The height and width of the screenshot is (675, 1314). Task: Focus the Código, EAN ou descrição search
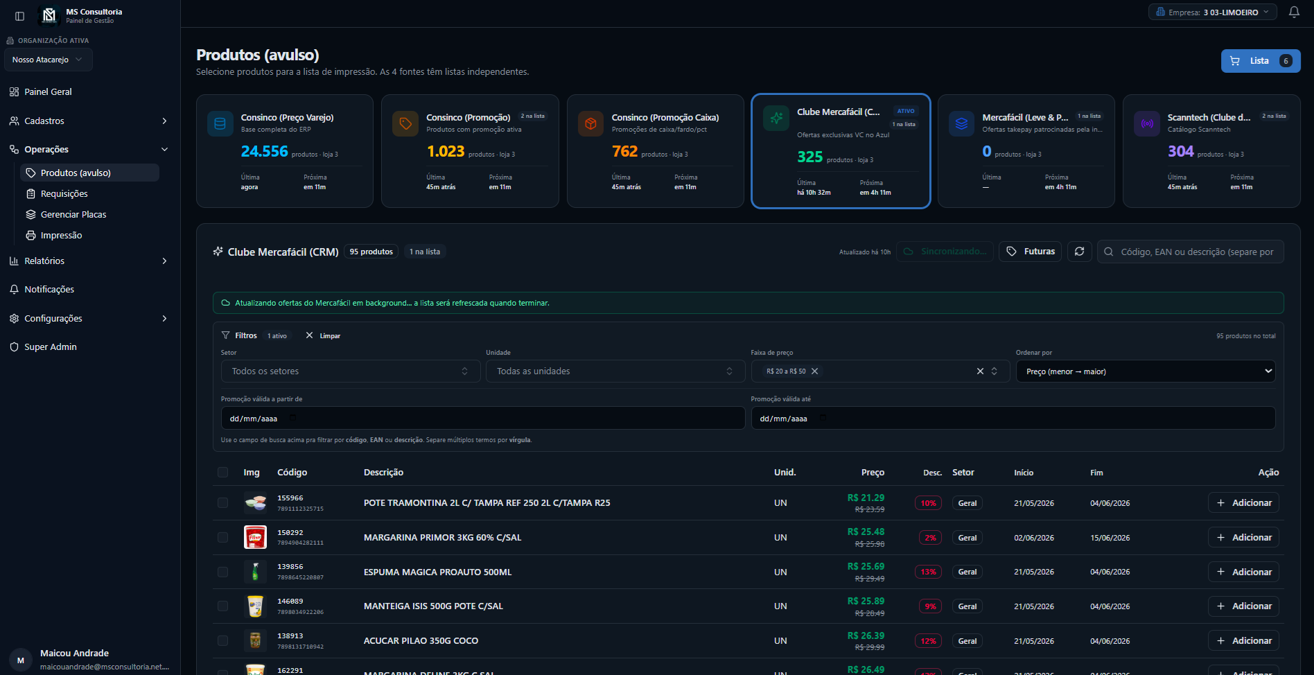point(1191,252)
